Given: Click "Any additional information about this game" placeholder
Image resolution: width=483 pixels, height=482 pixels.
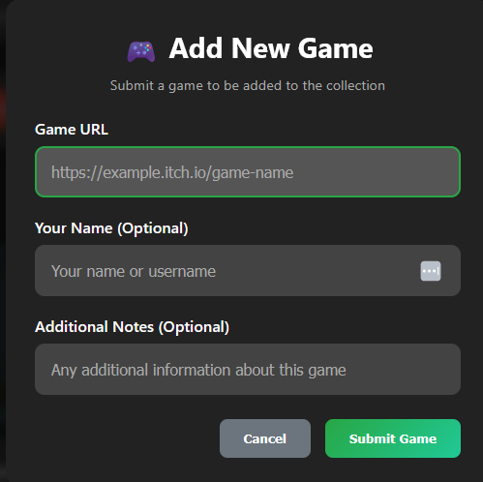Looking at the screenshot, I should 198,370.
